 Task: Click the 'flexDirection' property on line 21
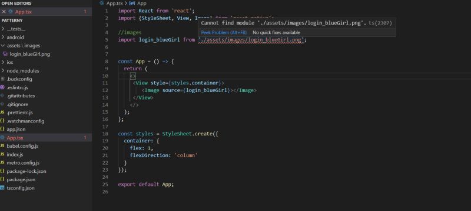(x=150, y=155)
